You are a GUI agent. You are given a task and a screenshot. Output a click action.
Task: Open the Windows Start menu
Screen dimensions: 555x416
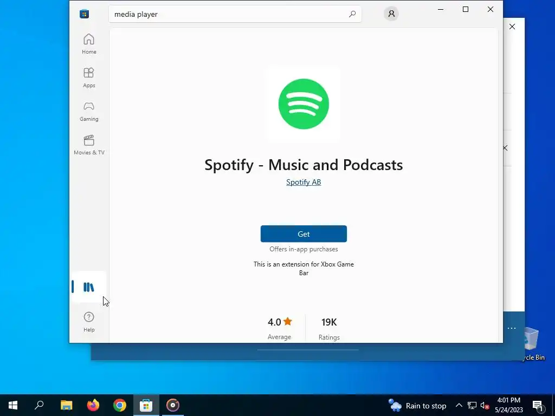[13, 405]
